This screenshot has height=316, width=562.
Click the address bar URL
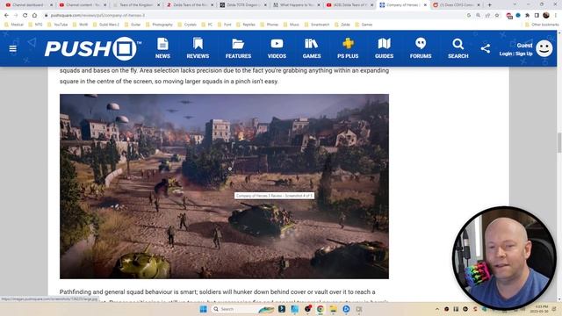97,16
